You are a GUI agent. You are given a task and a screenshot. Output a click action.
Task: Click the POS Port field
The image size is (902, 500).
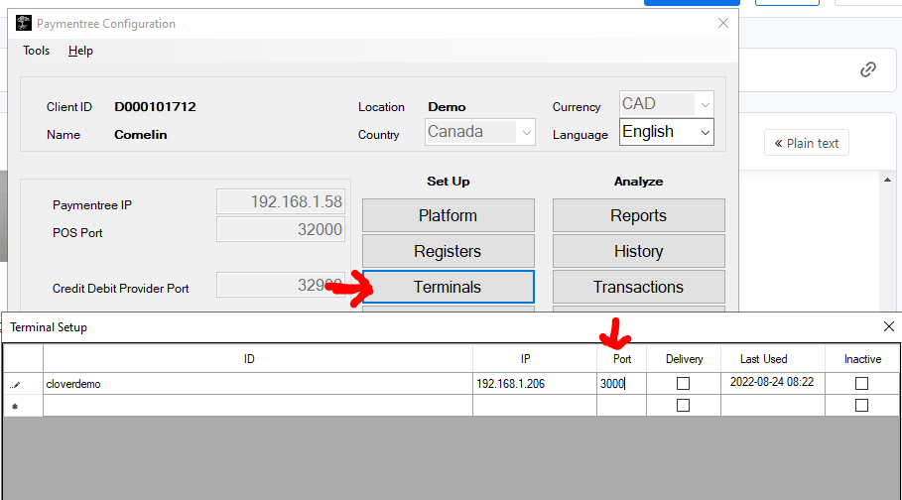point(281,229)
